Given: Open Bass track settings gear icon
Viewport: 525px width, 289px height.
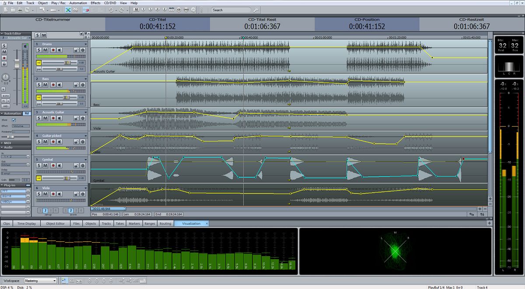Looking at the screenshot, I should (x=83, y=85).
